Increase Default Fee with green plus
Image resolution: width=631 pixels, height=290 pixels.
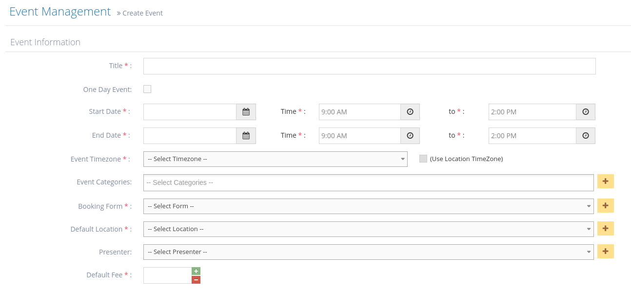(x=196, y=271)
